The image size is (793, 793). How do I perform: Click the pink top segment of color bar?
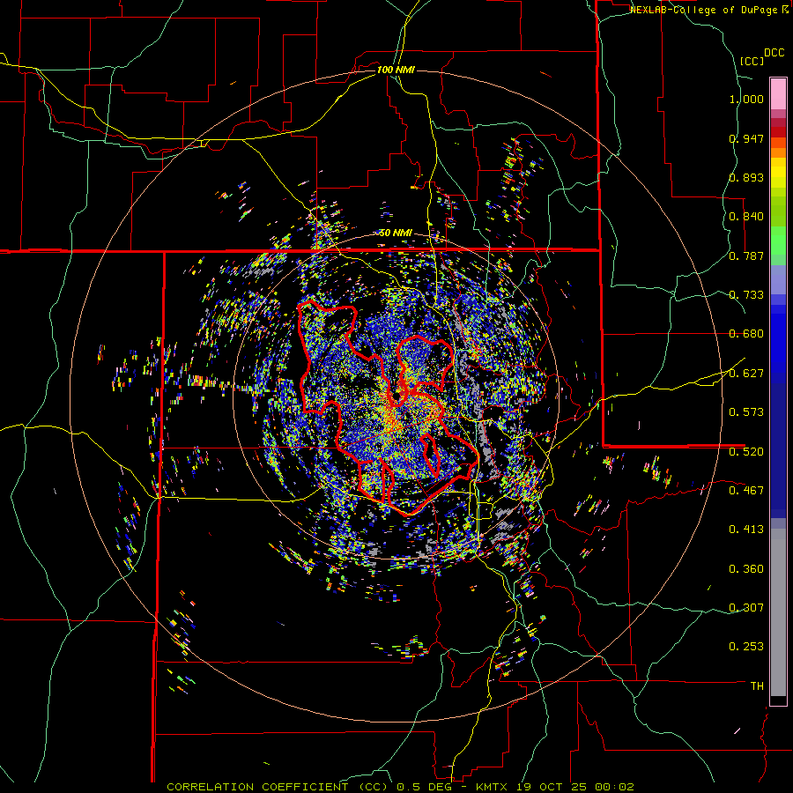778,94
